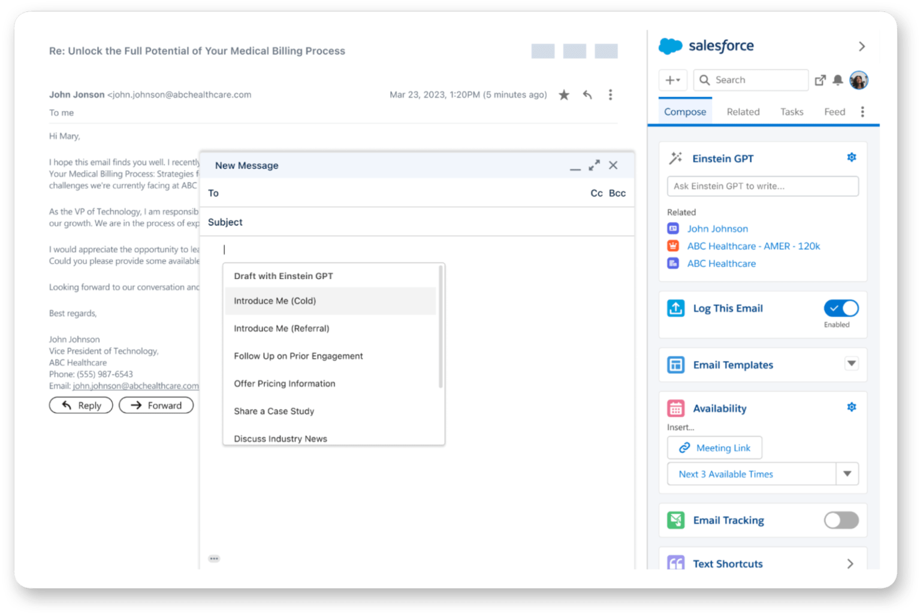Insert a Meeting Link
Viewport: 920px width, 615px height.
click(x=714, y=447)
